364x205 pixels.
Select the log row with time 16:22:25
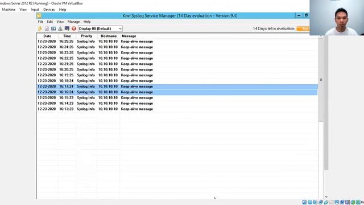(x=177, y=58)
